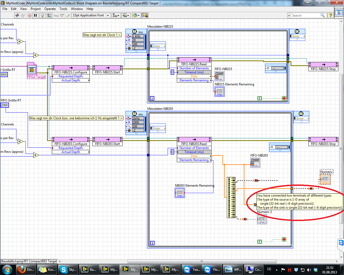344x275 pixels.
Task: Select the FIFO-NI9215 indicator terminal
Action: click(x=220, y=77)
